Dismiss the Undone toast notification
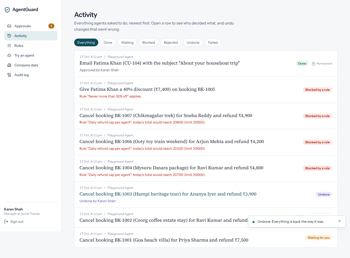Viewport: 350px width, 258px height. [339, 221]
